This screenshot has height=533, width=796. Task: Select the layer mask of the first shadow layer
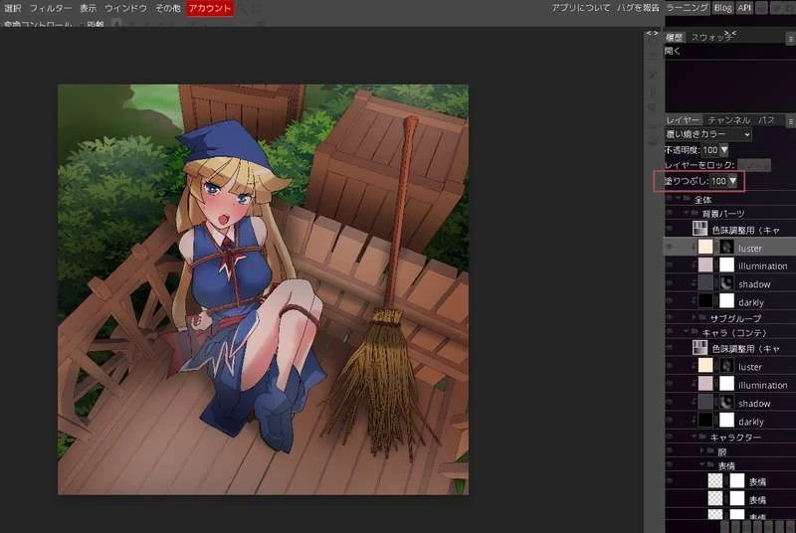726,283
